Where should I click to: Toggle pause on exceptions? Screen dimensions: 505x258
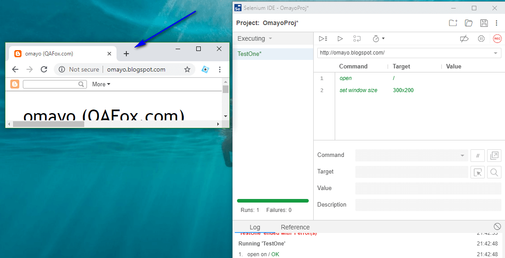tap(481, 38)
